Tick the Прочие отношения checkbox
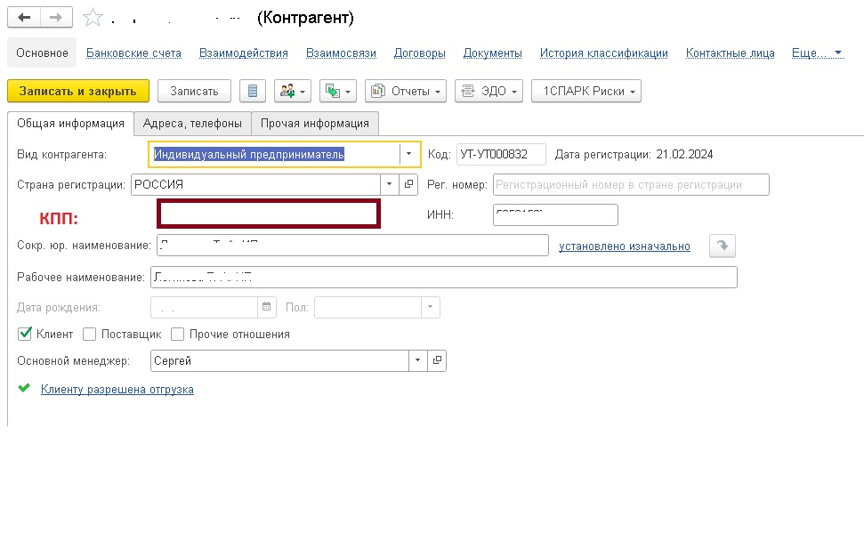The image size is (864, 557). click(177, 335)
